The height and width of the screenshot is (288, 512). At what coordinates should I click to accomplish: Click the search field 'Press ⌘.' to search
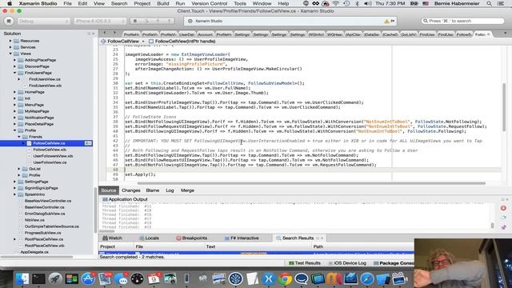462,21
